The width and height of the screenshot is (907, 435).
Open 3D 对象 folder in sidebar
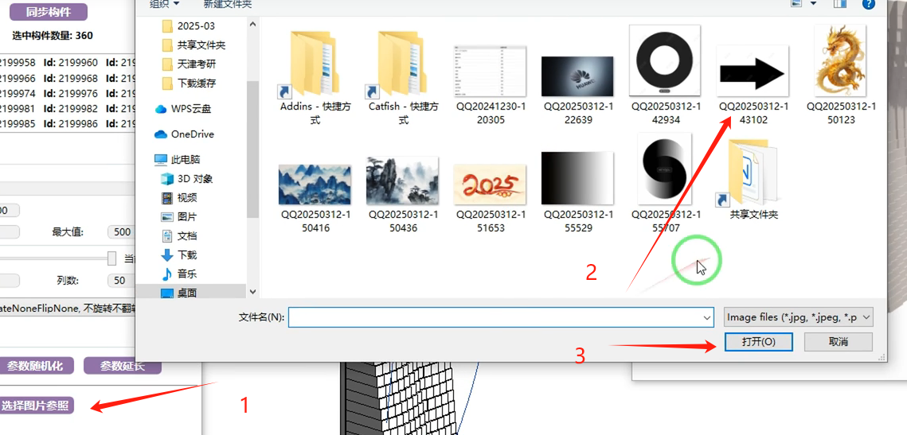click(194, 179)
